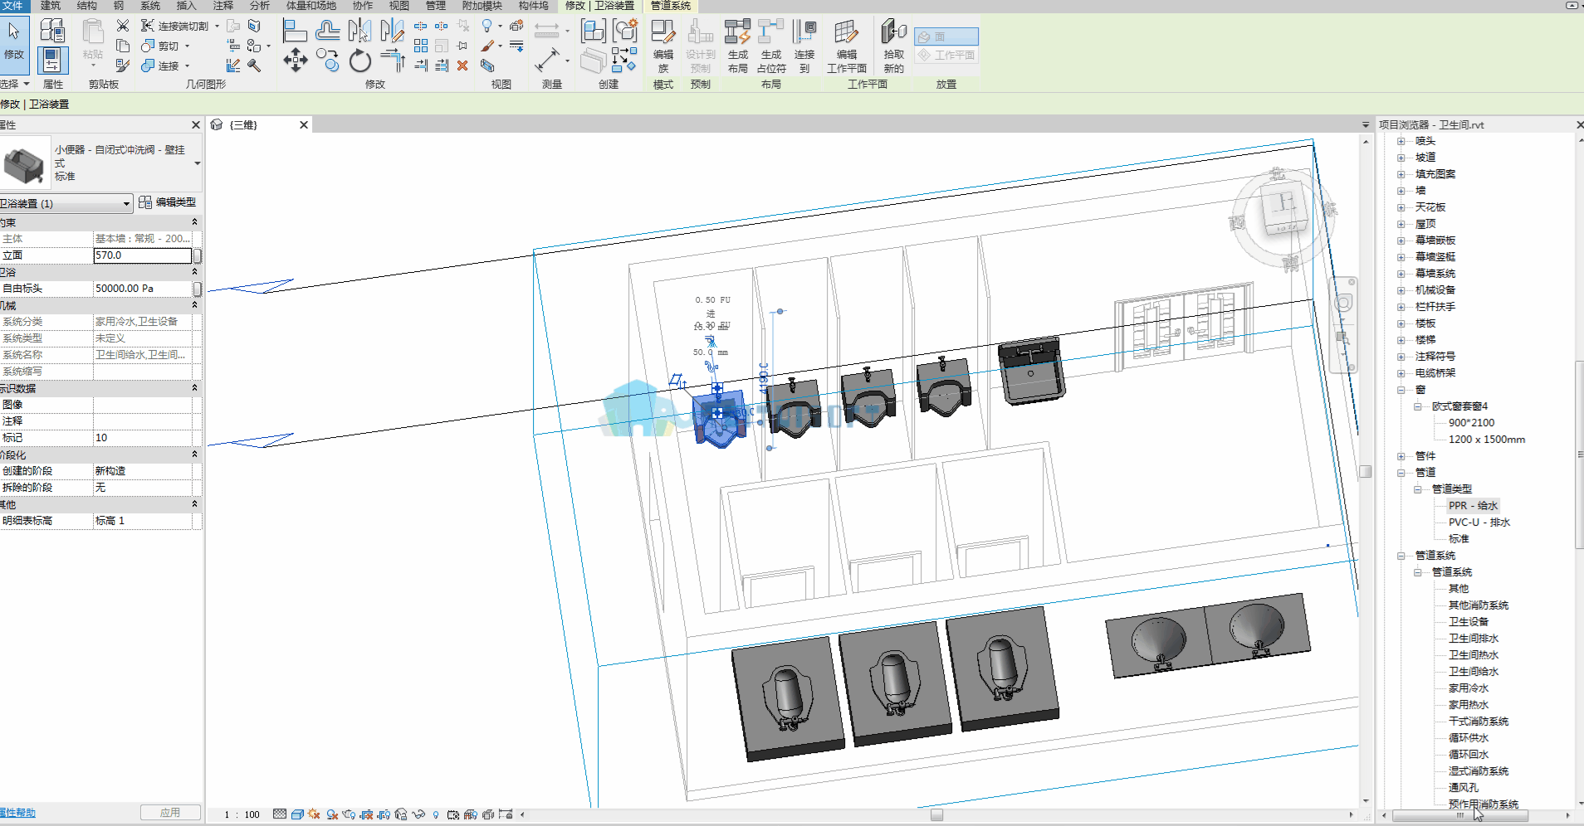Viewport: 1584px width, 826px height.
Task: Select the Align tool
Action: click(294, 32)
